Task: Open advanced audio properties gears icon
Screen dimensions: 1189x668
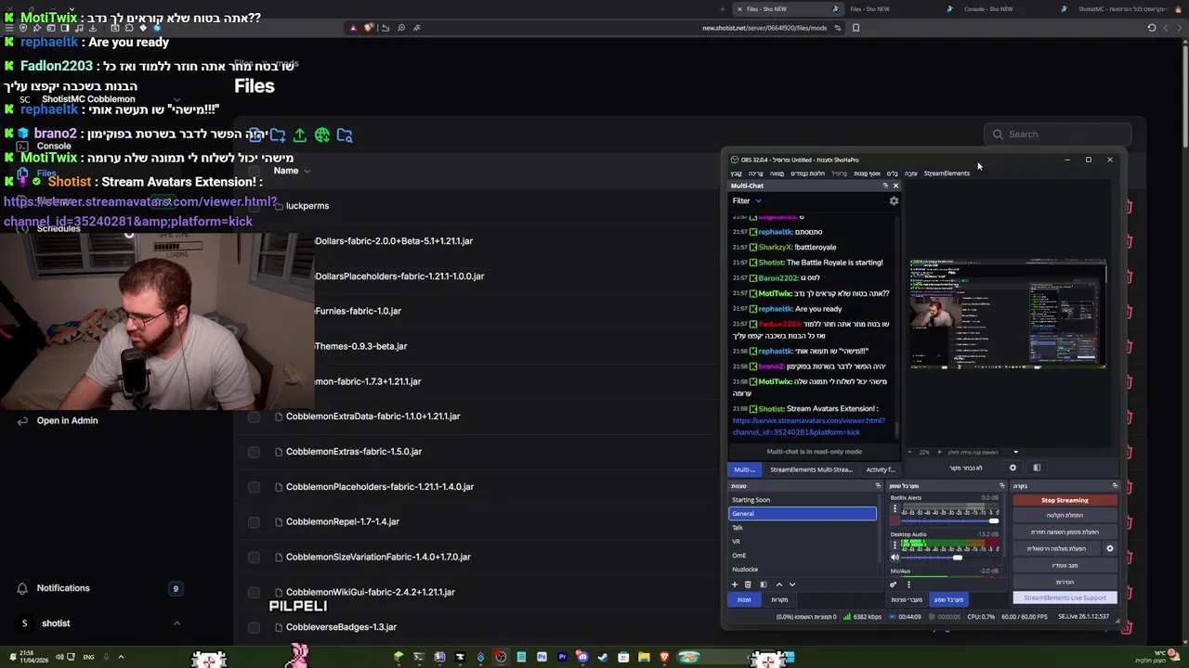Action: tap(893, 584)
